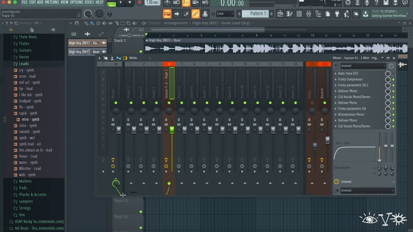
Task: Open mixer input (none) dropdown at top
Action: (363, 66)
